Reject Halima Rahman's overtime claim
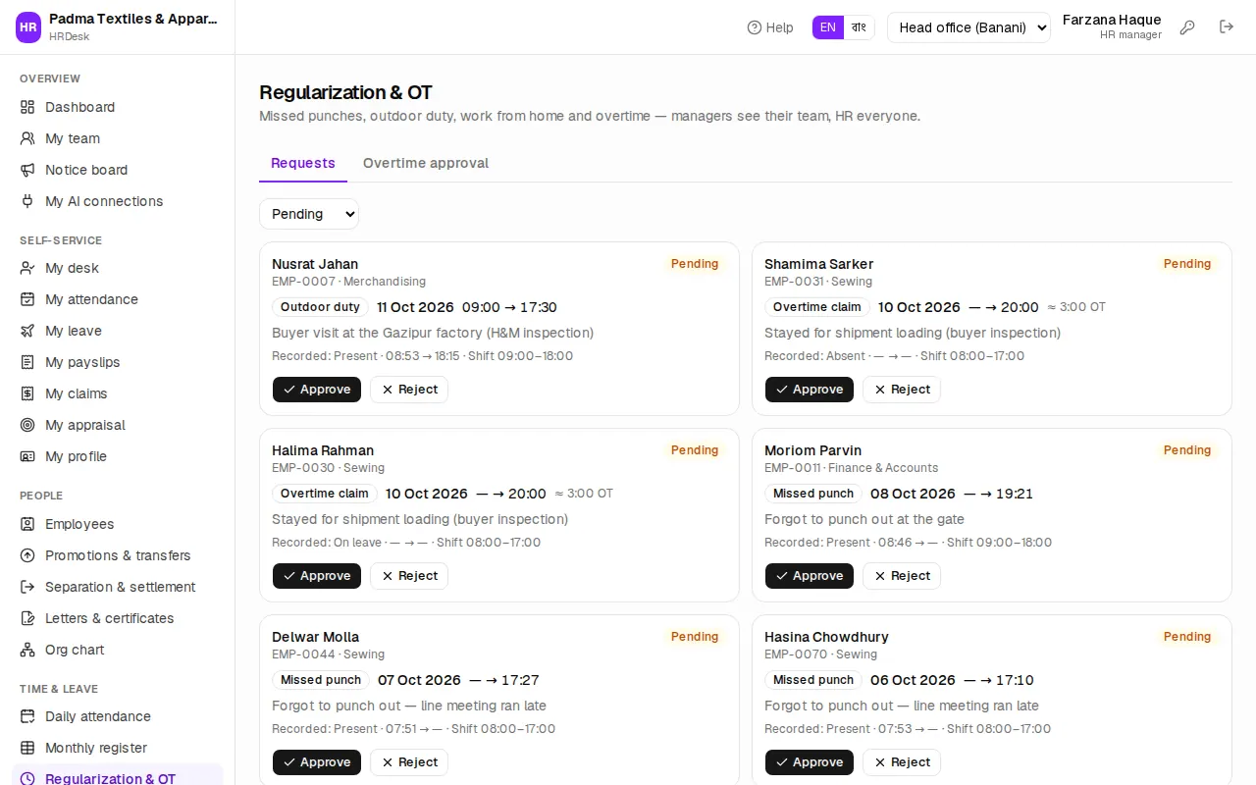The image size is (1256, 785). pos(409,576)
